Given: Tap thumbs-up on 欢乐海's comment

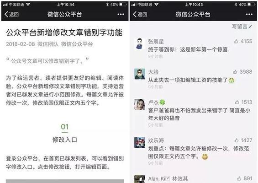Looking at the screenshot, I should click(x=237, y=140).
